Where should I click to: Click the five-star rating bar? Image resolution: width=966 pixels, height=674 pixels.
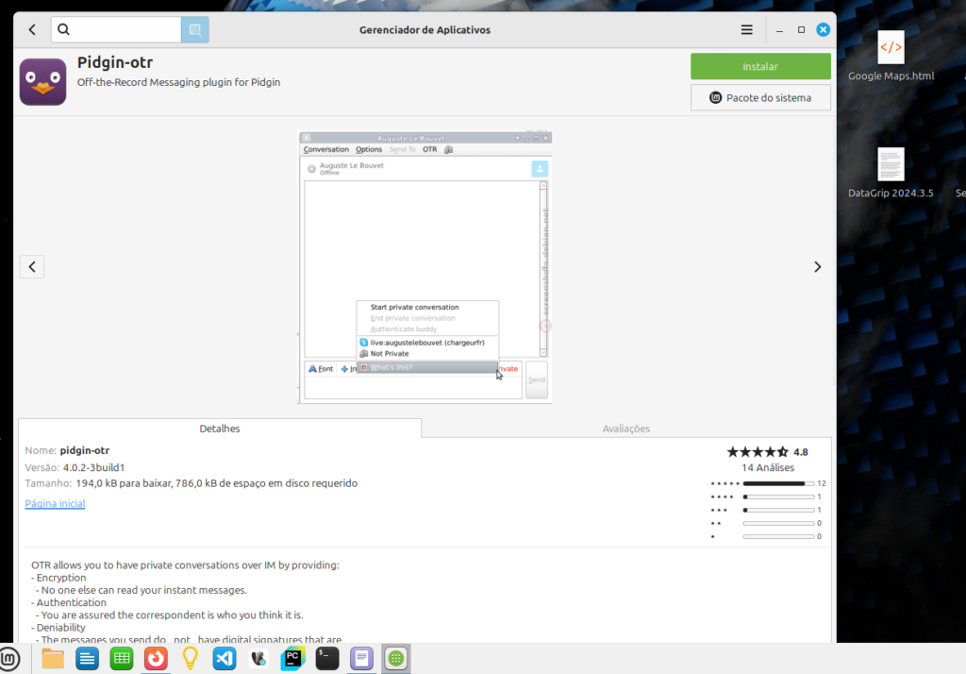click(x=778, y=483)
